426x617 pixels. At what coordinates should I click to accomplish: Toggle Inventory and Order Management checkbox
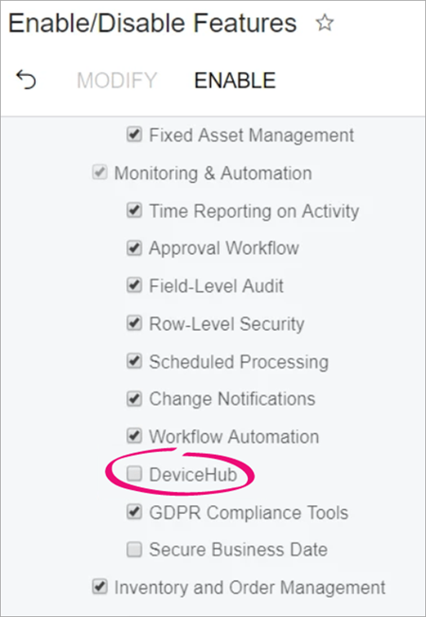pyautogui.click(x=99, y=587)
